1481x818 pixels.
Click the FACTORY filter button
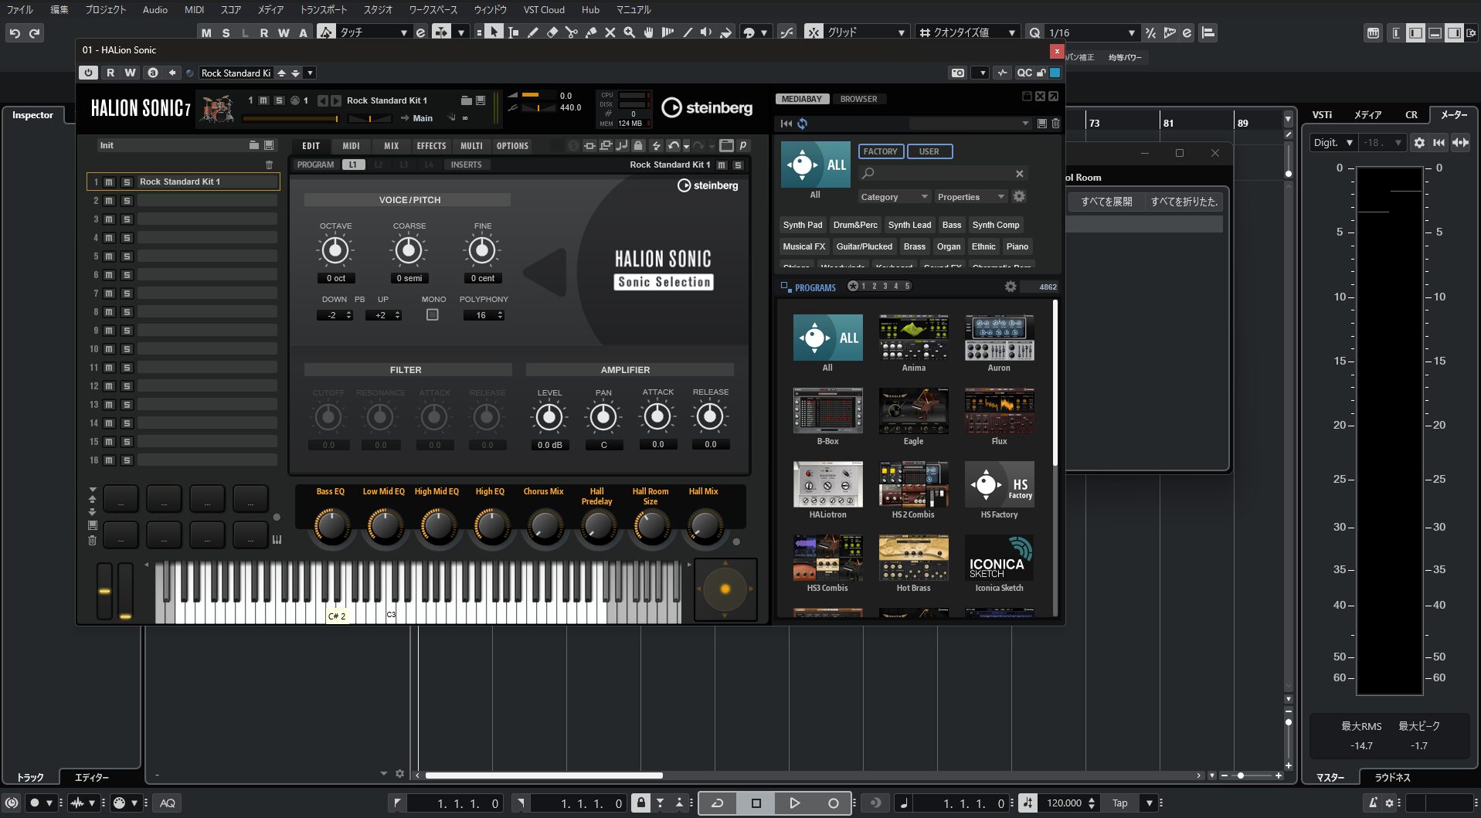[x=881, y=151]
